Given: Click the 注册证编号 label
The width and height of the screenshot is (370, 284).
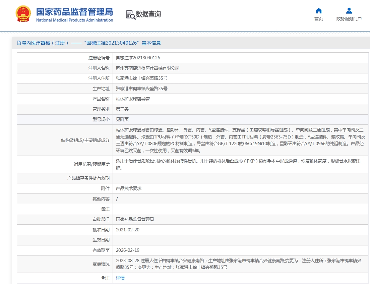Looking at the screenshot, I should [99, 58].
